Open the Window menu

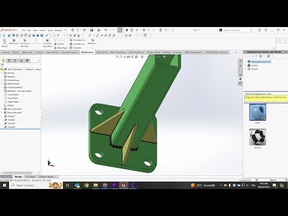point(58,30)
